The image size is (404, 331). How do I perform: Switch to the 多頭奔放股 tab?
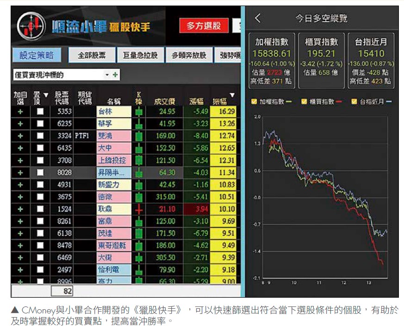coord(189,55)
